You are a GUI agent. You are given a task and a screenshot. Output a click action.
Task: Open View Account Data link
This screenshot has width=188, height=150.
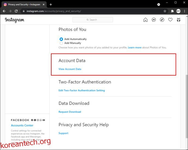pos(70,69)
